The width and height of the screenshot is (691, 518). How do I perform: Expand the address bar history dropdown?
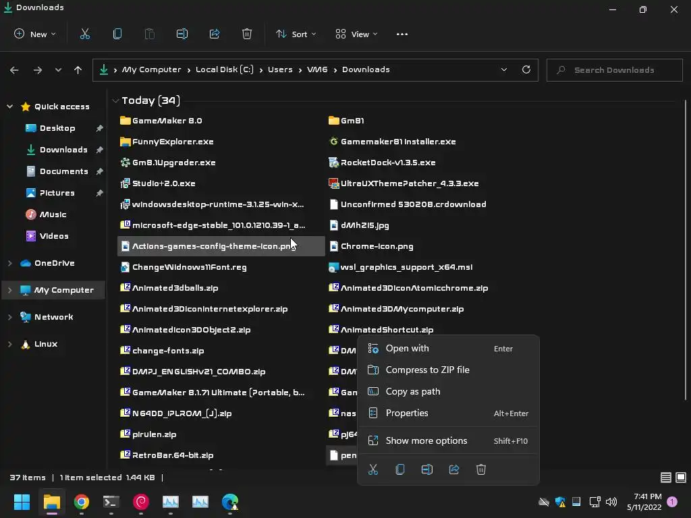pos(503,69)
